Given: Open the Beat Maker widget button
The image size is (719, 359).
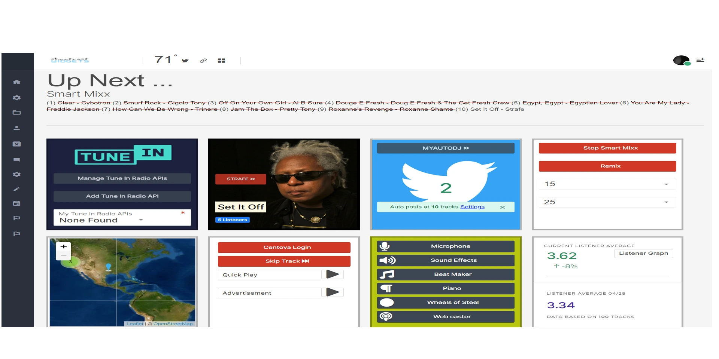Looking at the screenshot, I should click(x=446, y=274).
